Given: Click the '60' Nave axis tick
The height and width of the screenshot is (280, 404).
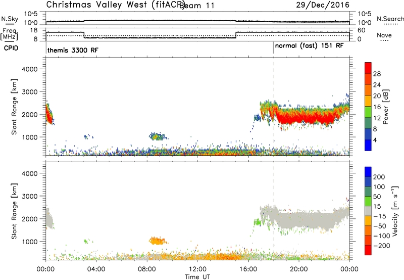Looking at the screenshot, I should point(362,30).
